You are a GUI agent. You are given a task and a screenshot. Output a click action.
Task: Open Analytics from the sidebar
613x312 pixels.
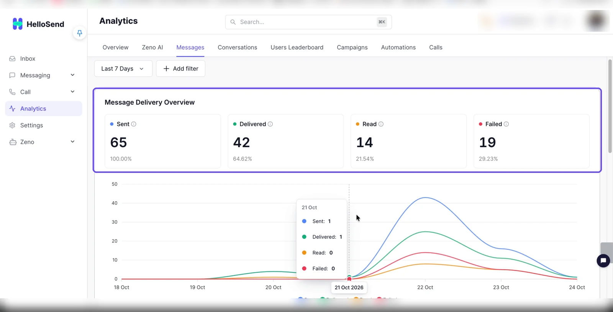tap(44, 108)
